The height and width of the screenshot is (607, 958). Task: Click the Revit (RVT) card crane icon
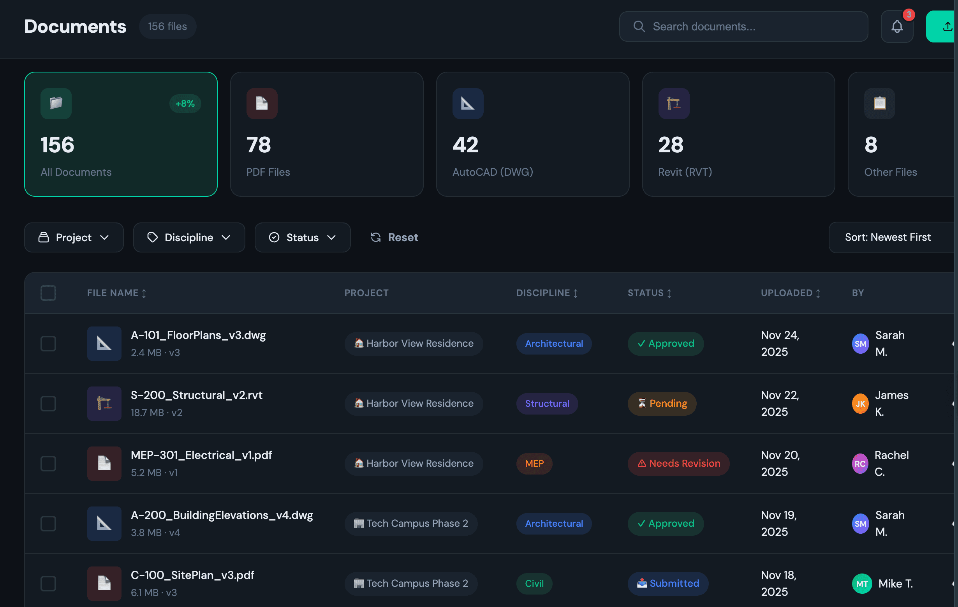[674, 104]
